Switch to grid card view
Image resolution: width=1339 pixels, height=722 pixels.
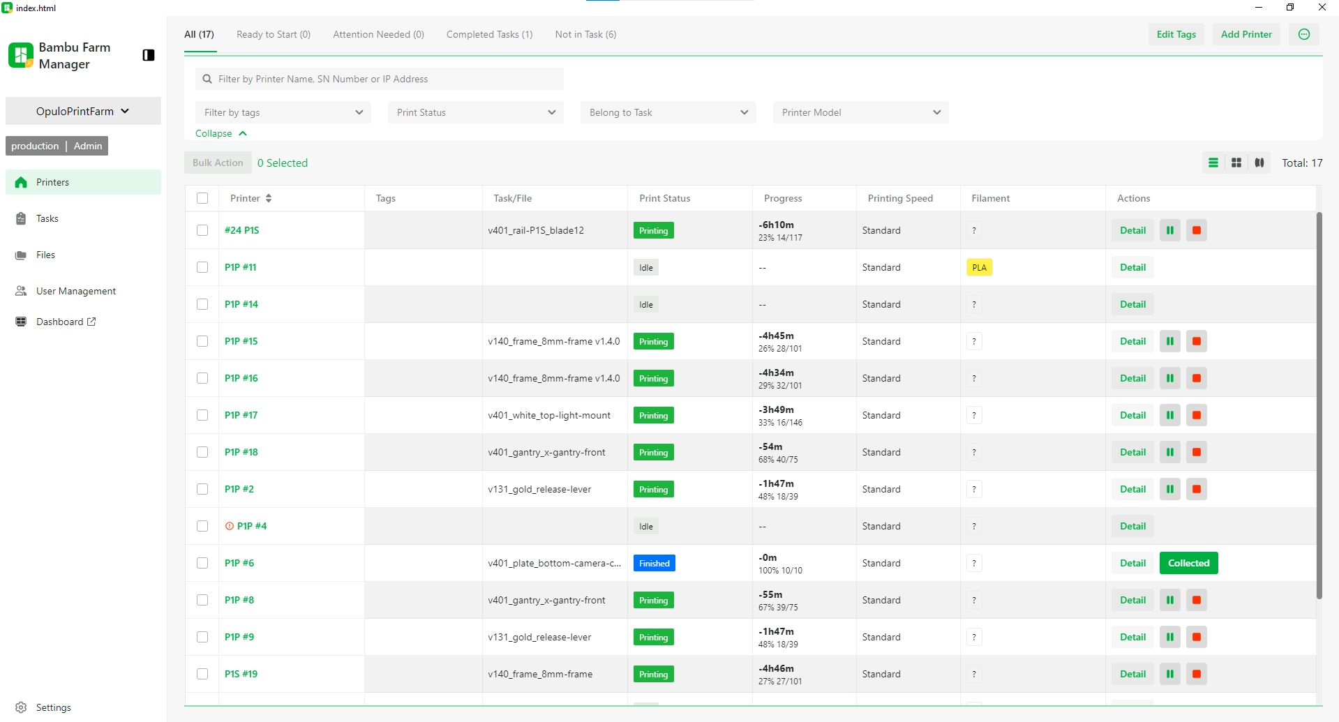[1236, 163]
